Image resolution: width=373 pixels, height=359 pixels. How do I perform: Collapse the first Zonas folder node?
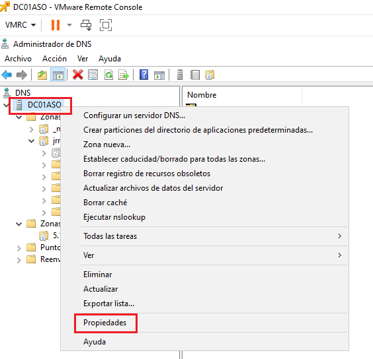point(19,117)
